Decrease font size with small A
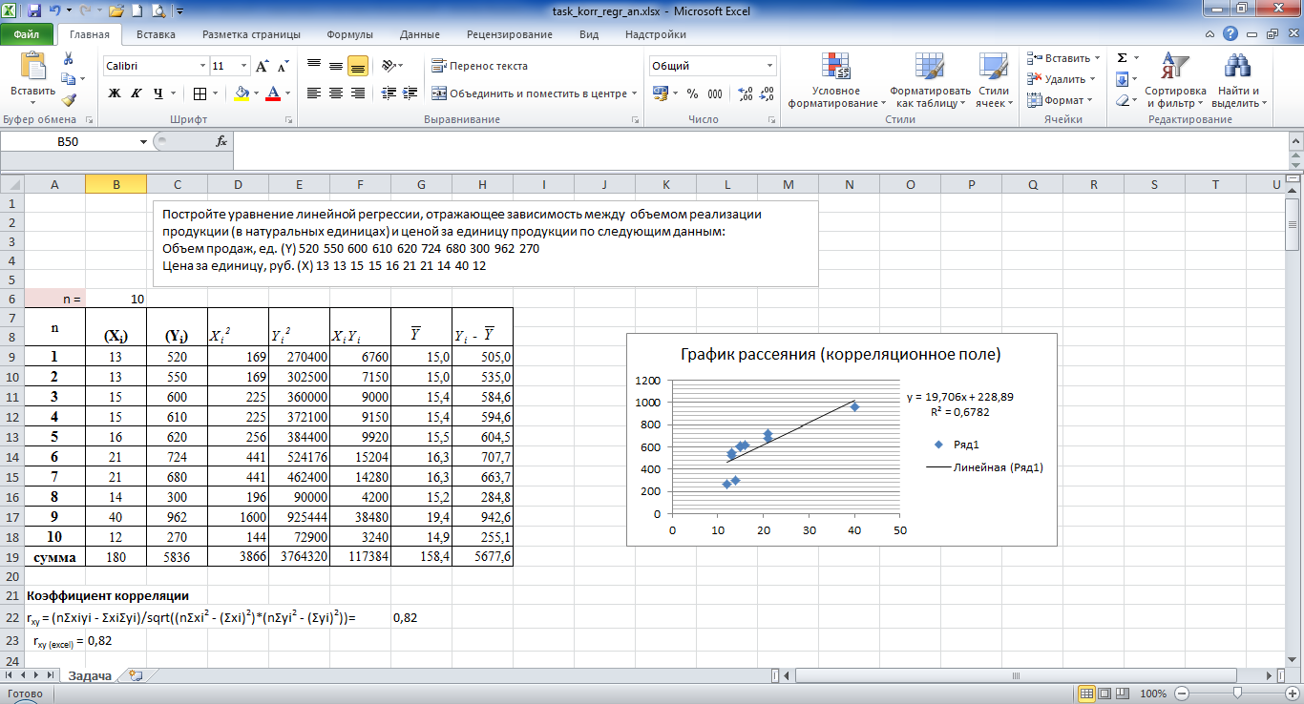 (x=283, y=67)
